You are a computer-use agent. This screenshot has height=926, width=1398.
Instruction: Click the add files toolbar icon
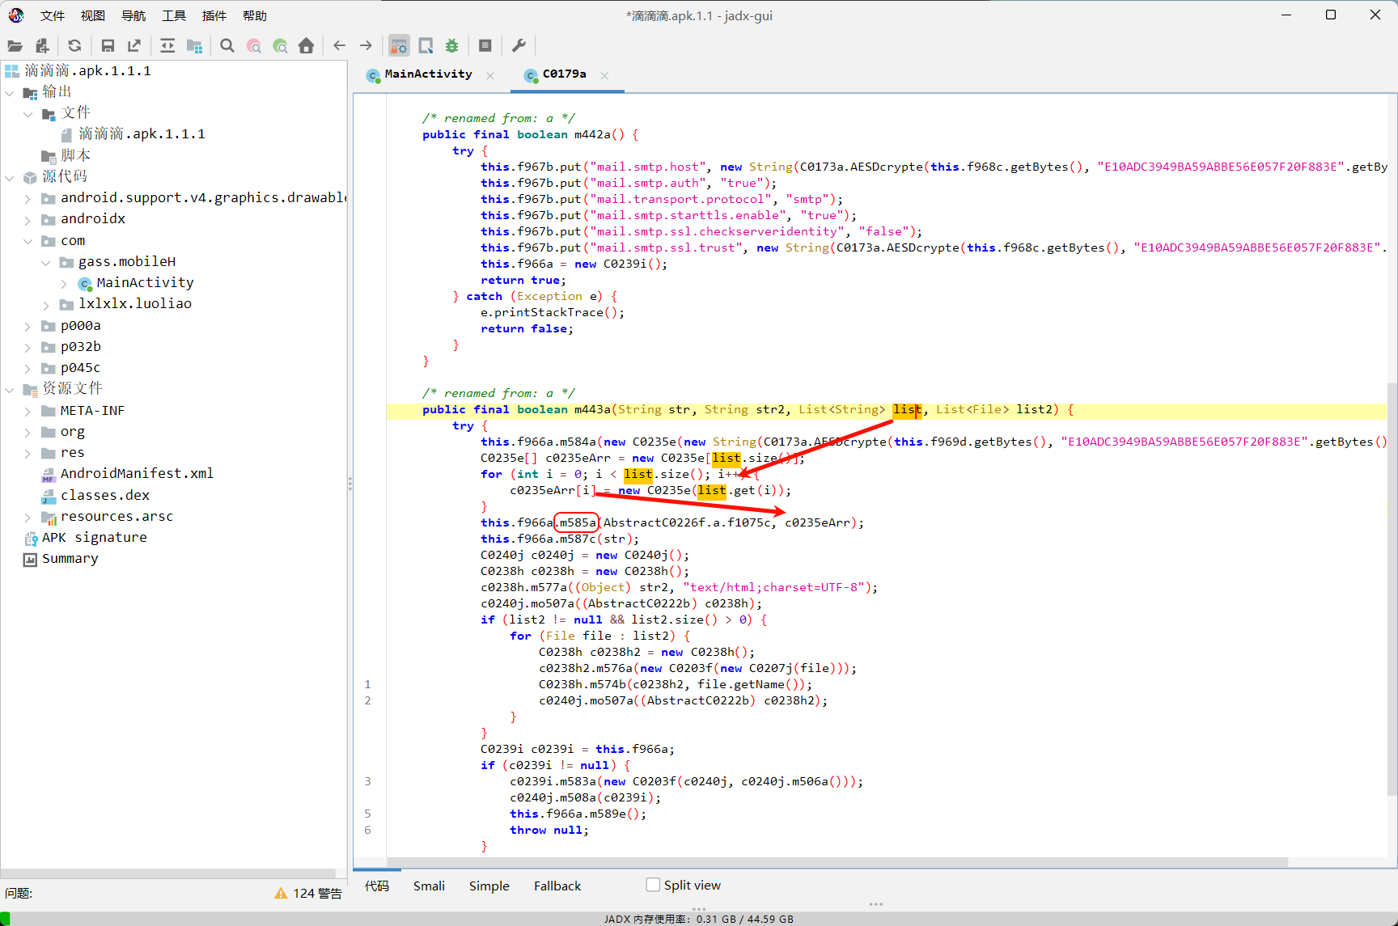tap(42, 46)
